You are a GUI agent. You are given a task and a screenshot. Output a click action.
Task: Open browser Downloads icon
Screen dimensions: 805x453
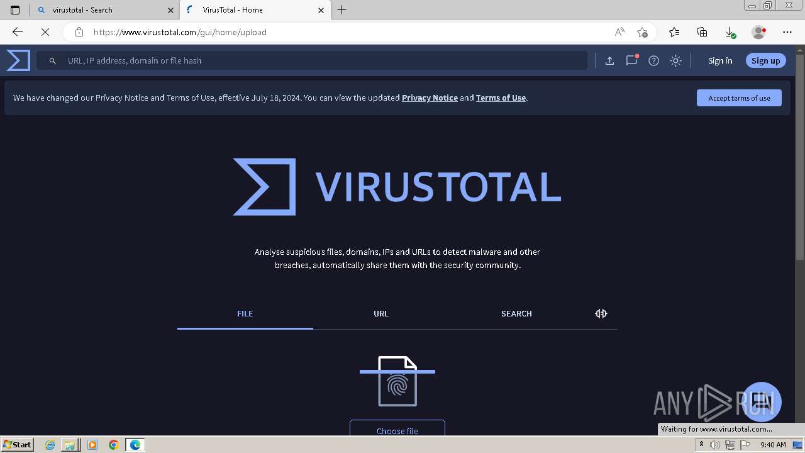730,32
